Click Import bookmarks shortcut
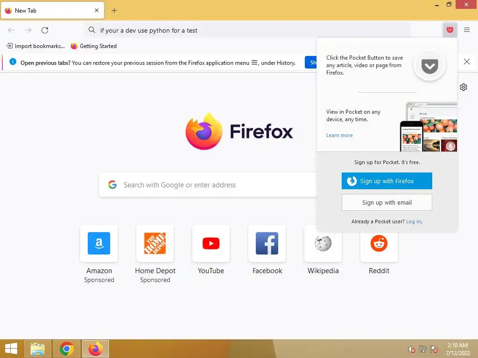 click(35, 46)
